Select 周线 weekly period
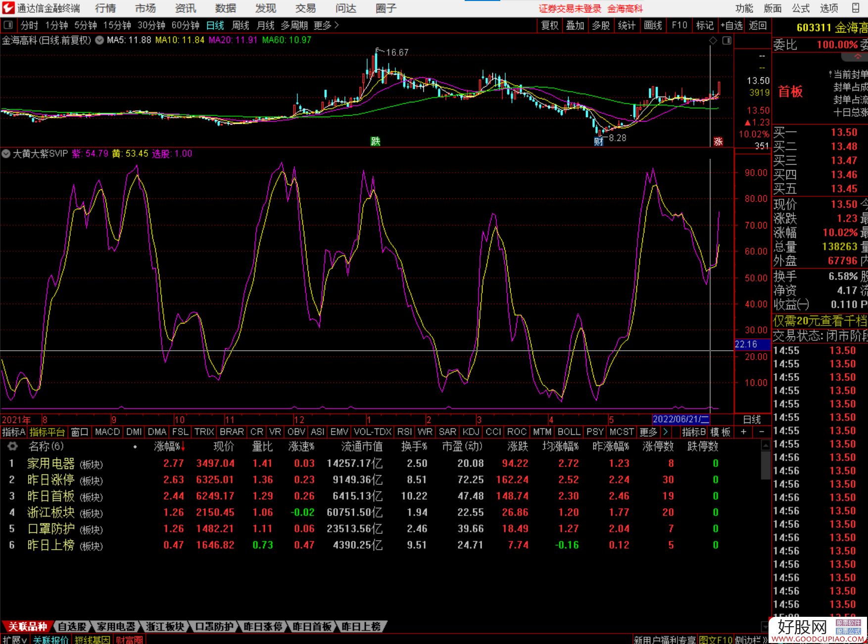 pyautogui.click(x=241, y=25)
